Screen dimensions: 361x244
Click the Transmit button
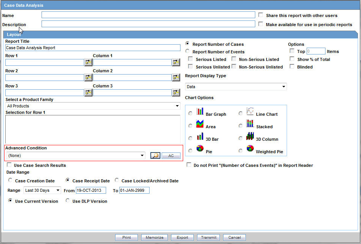click(208, 237)
